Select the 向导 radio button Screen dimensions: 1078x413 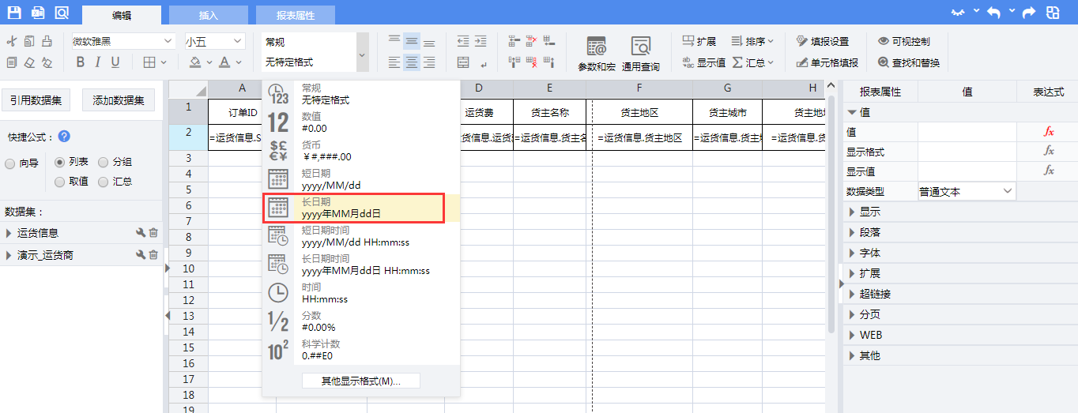coord(9,163)
